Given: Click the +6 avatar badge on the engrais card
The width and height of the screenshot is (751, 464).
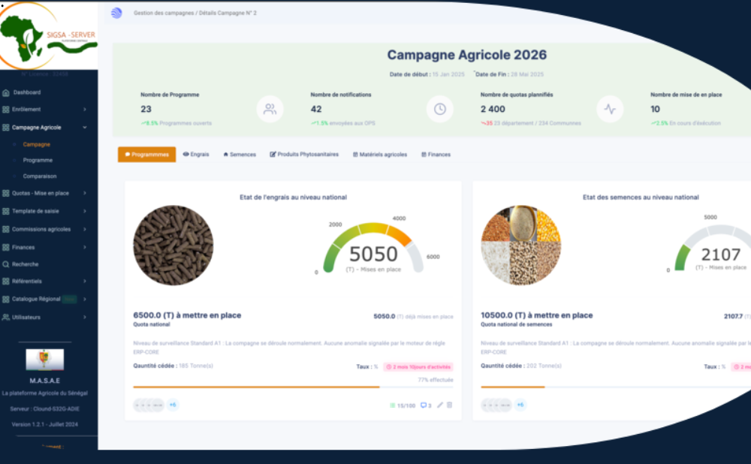Looking at the screenshot, I should [172, 405].
